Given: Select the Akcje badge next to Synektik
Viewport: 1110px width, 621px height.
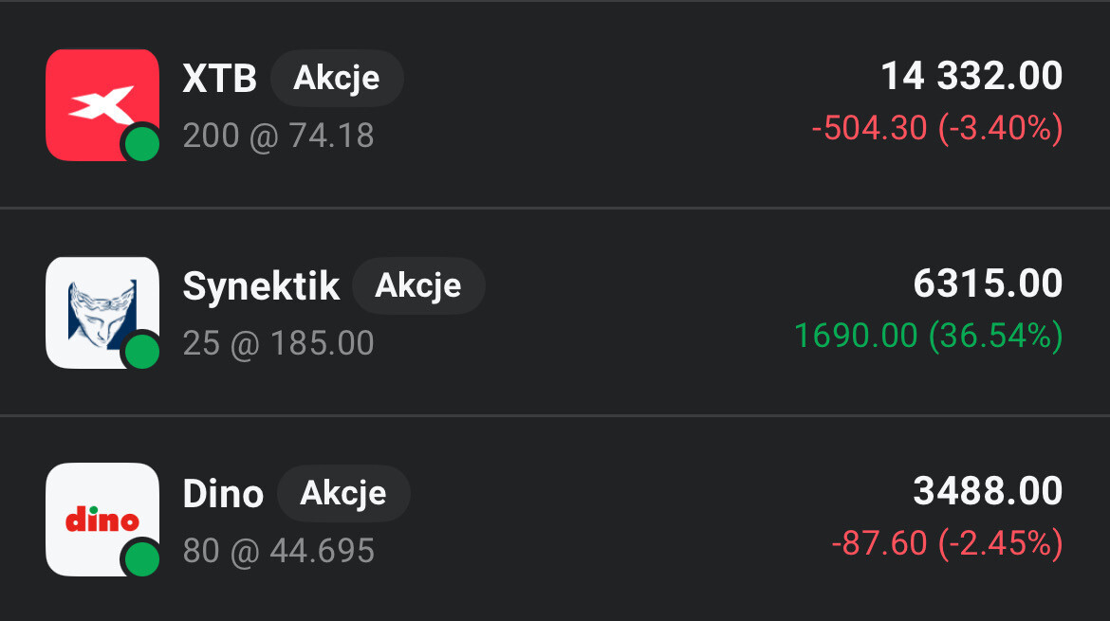Looking at the screenshot, I should click(x=418, y=285).
